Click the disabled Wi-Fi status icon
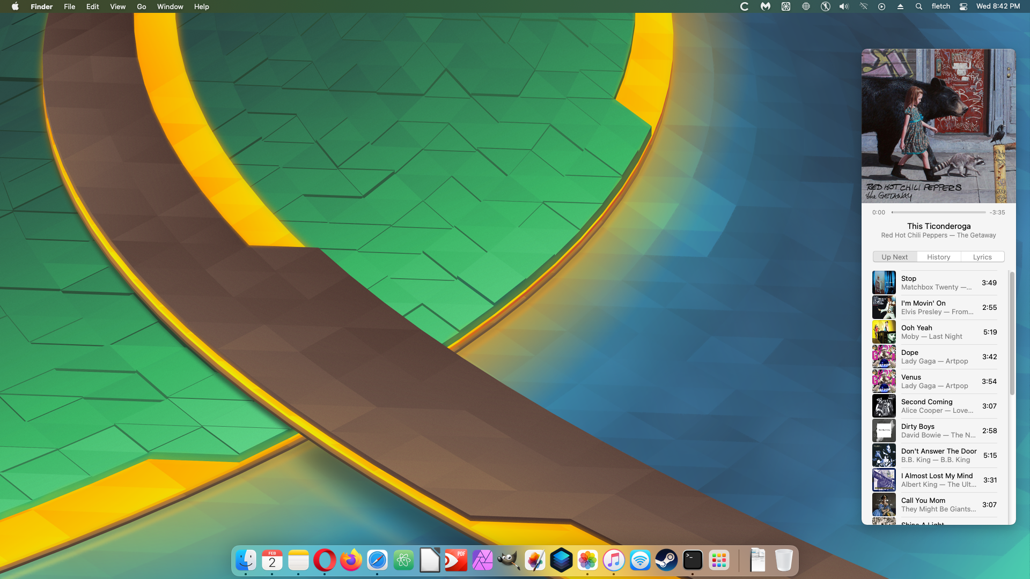Viewport: 1030px width, 579px height. (863, 6)
